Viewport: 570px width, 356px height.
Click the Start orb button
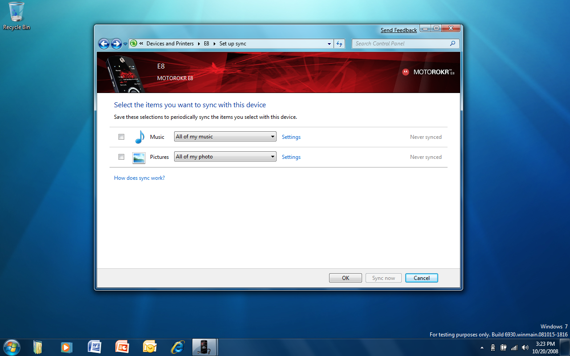pos(12,347)
